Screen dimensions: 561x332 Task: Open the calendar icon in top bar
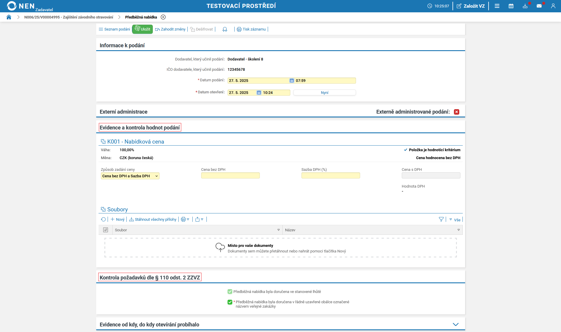(x=511, y=6)
